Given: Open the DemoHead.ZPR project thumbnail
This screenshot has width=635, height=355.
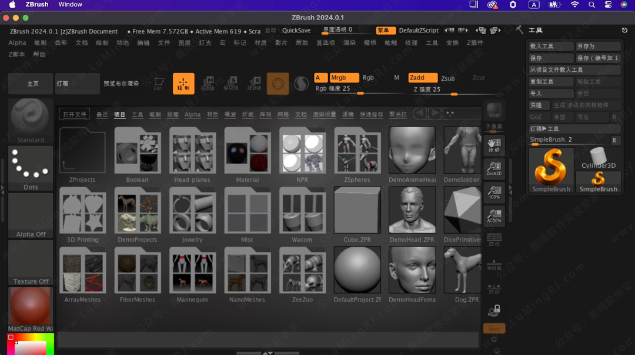Looking at the screenshot, I should (412, 210).
